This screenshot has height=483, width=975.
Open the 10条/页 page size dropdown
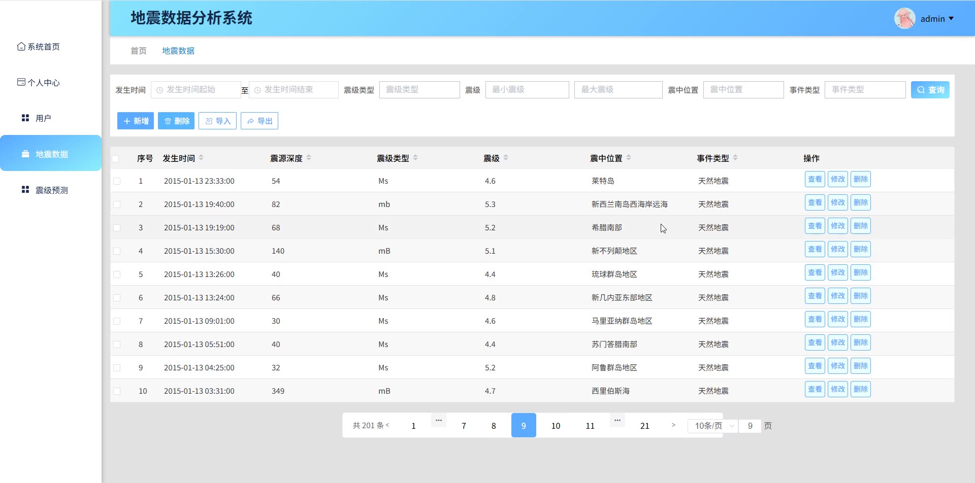point(712,426)
